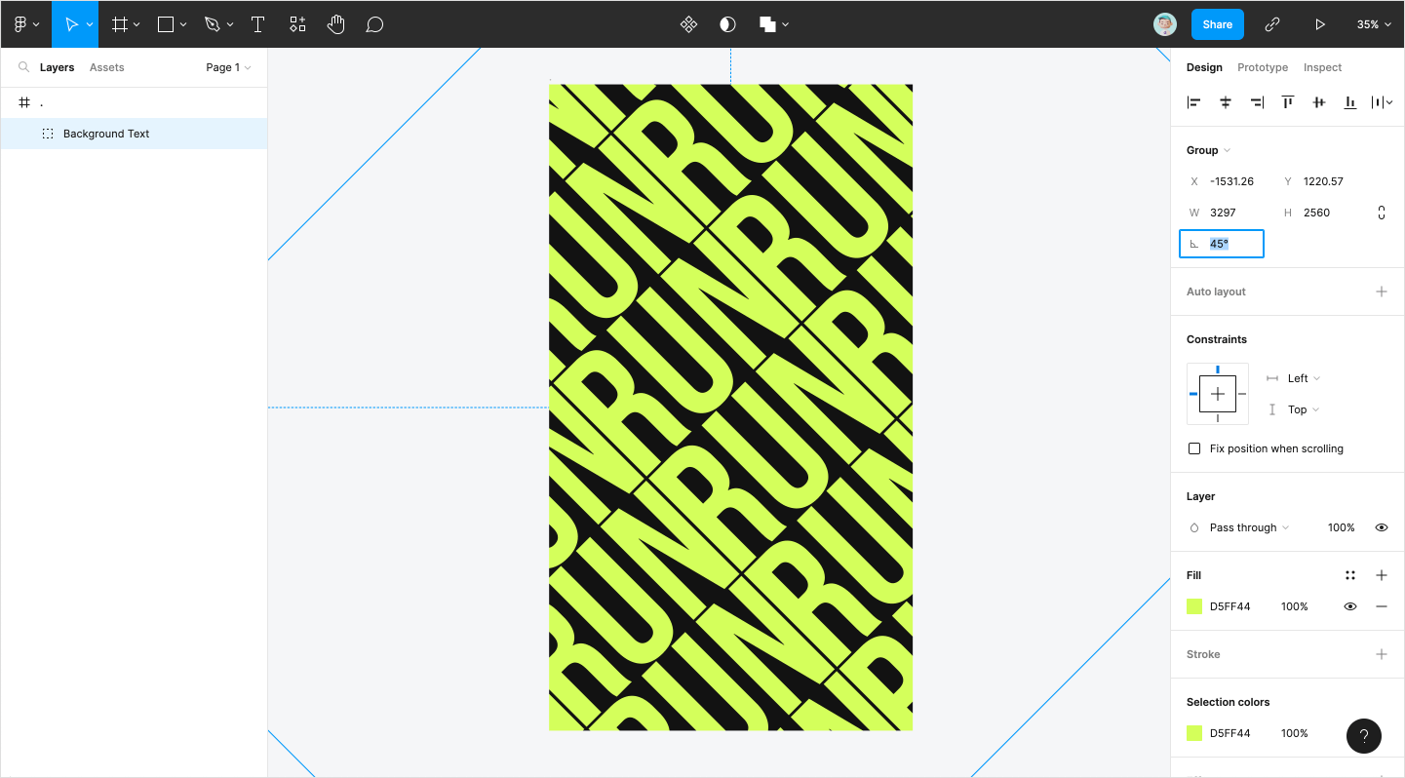Select the Background Text layer
Viewport: 1405px width, 778px height.
pos(106,134)
